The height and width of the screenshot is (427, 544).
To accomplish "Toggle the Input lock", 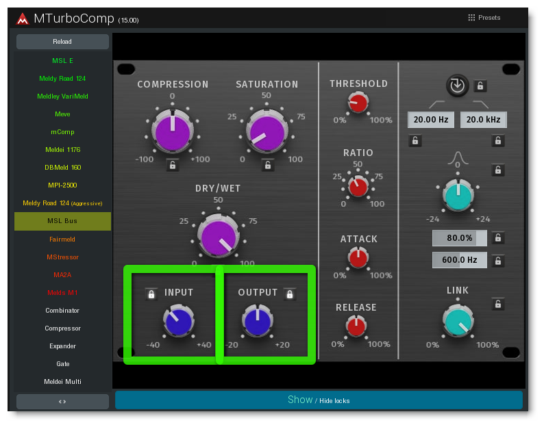I will 151,294.
